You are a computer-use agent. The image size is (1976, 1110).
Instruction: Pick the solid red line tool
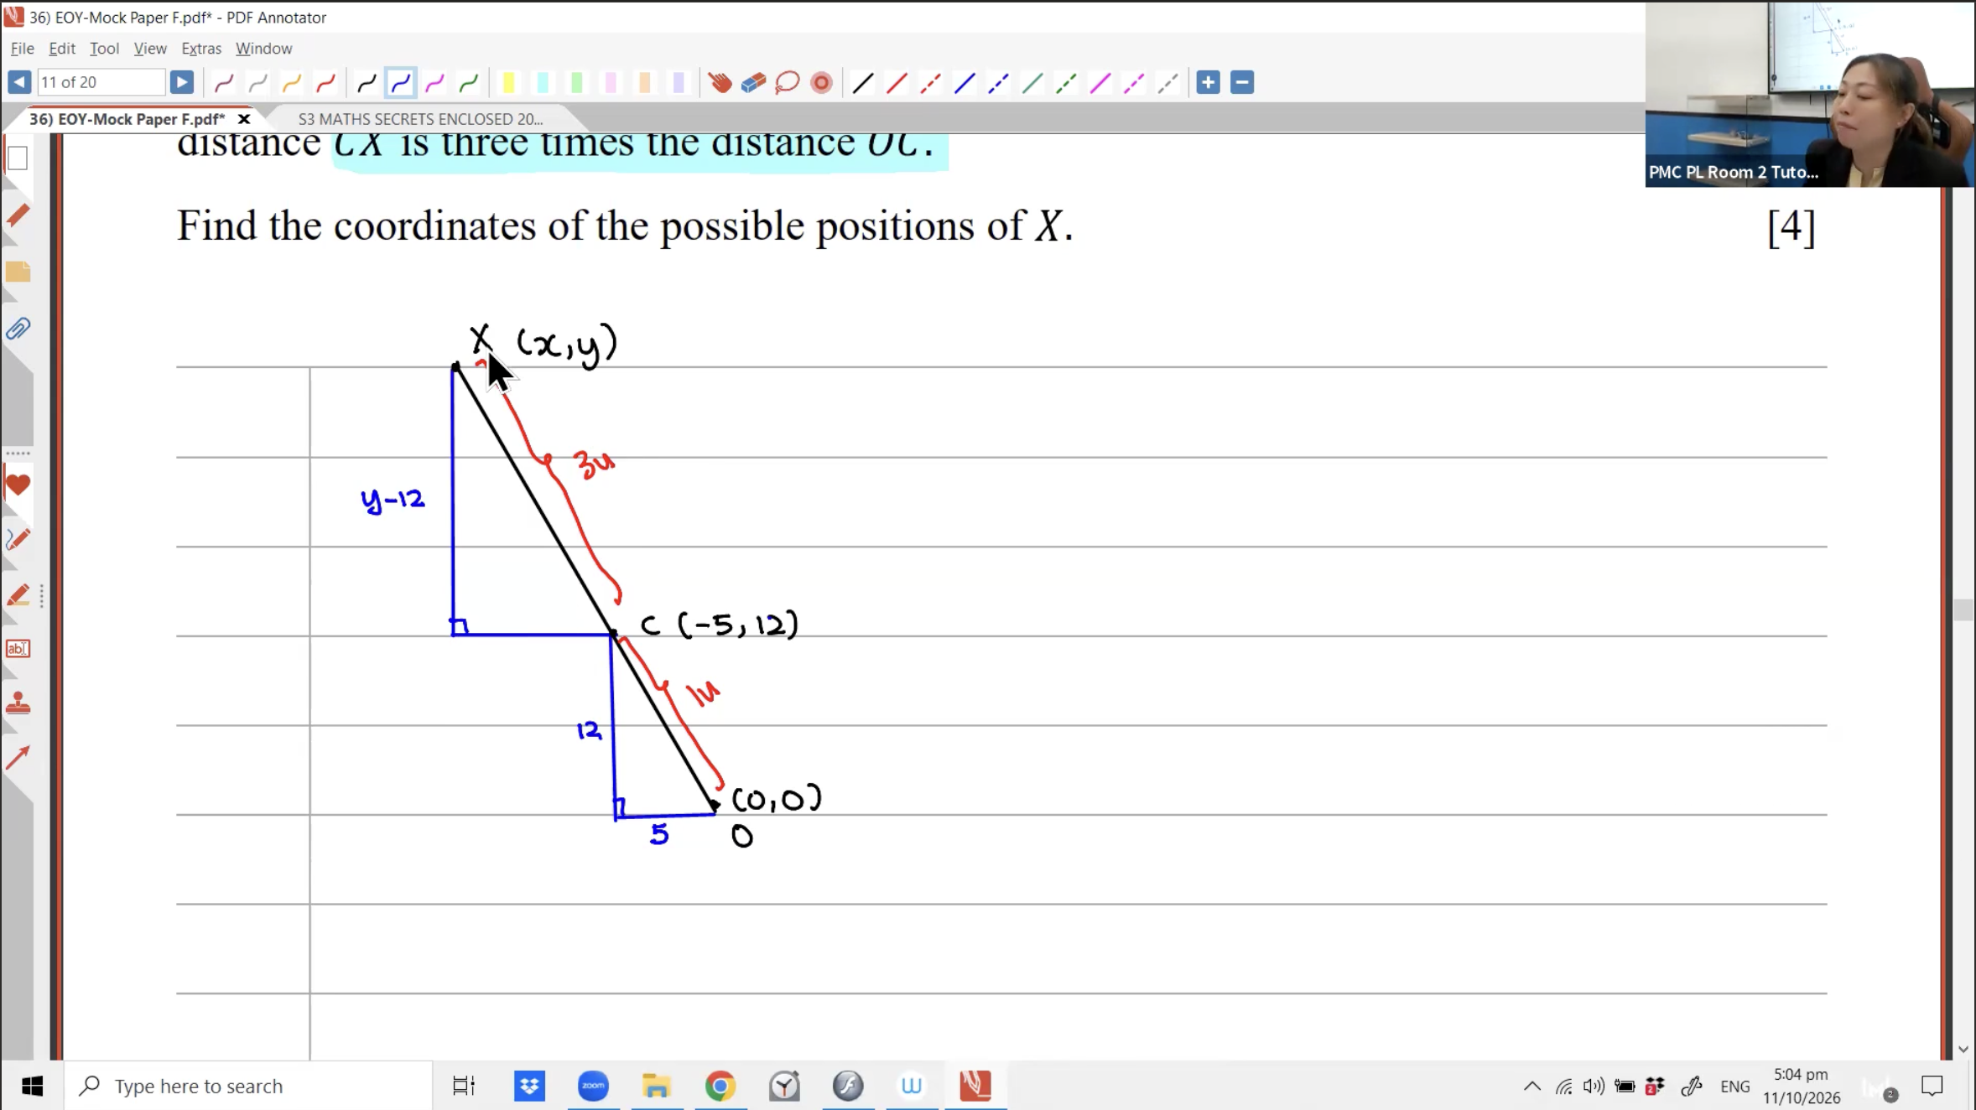coord(897,82)
